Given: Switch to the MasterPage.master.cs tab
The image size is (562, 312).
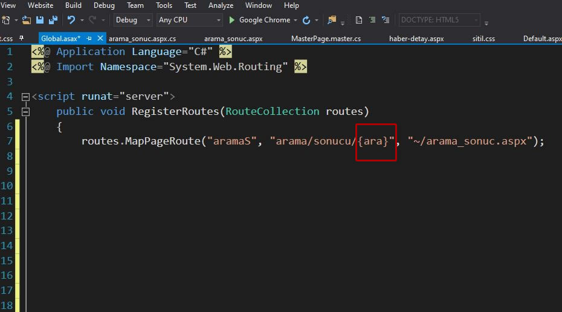Looking at the screenshot, I should pos(326,39).
